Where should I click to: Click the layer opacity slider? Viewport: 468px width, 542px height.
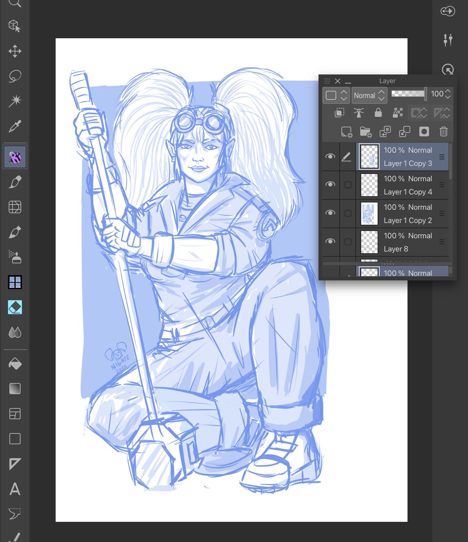[408, 94]
